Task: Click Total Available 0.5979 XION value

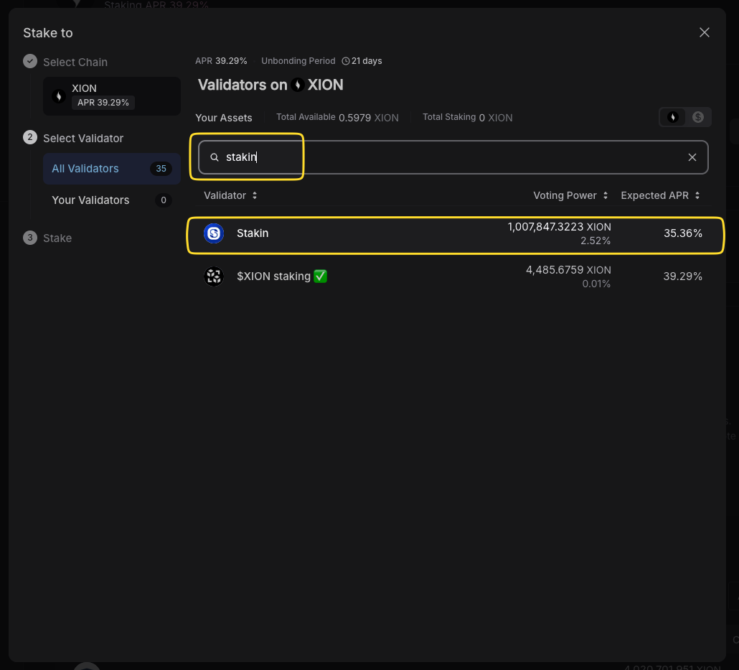Action: pos(369,118)
